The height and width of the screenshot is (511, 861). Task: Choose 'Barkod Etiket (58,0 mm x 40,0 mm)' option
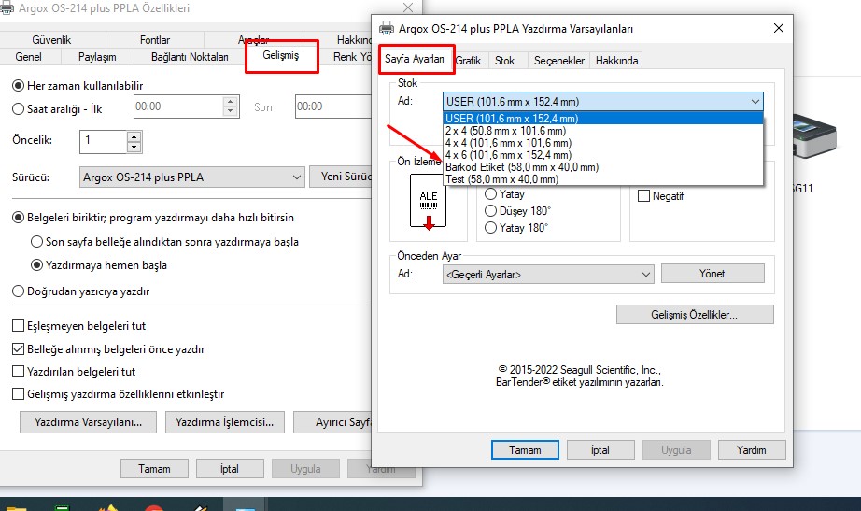603,167
